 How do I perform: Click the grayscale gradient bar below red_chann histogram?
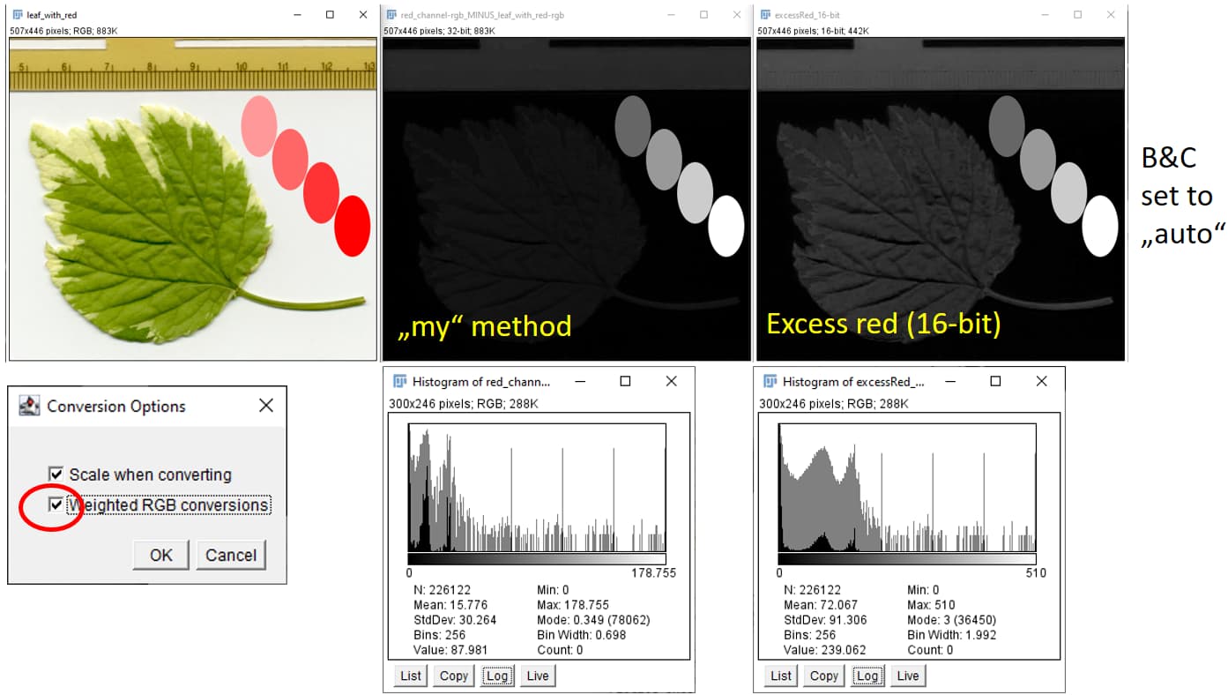pos(538,557)
